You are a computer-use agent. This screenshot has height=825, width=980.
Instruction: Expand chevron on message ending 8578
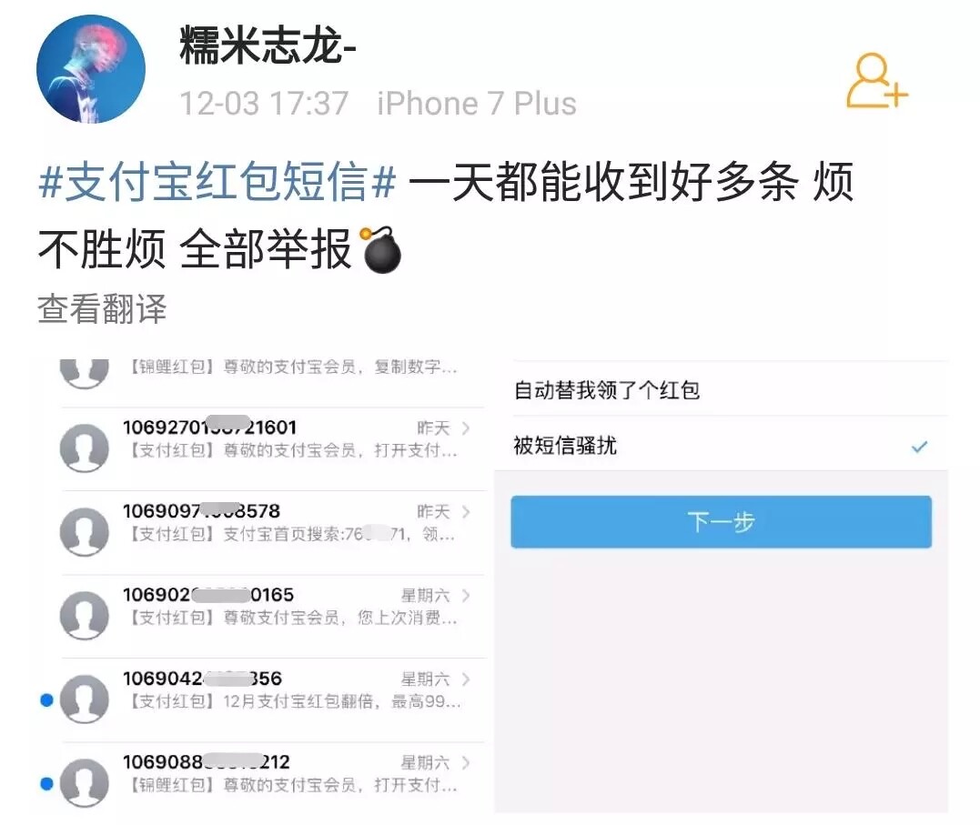click(x=466, y=512)
